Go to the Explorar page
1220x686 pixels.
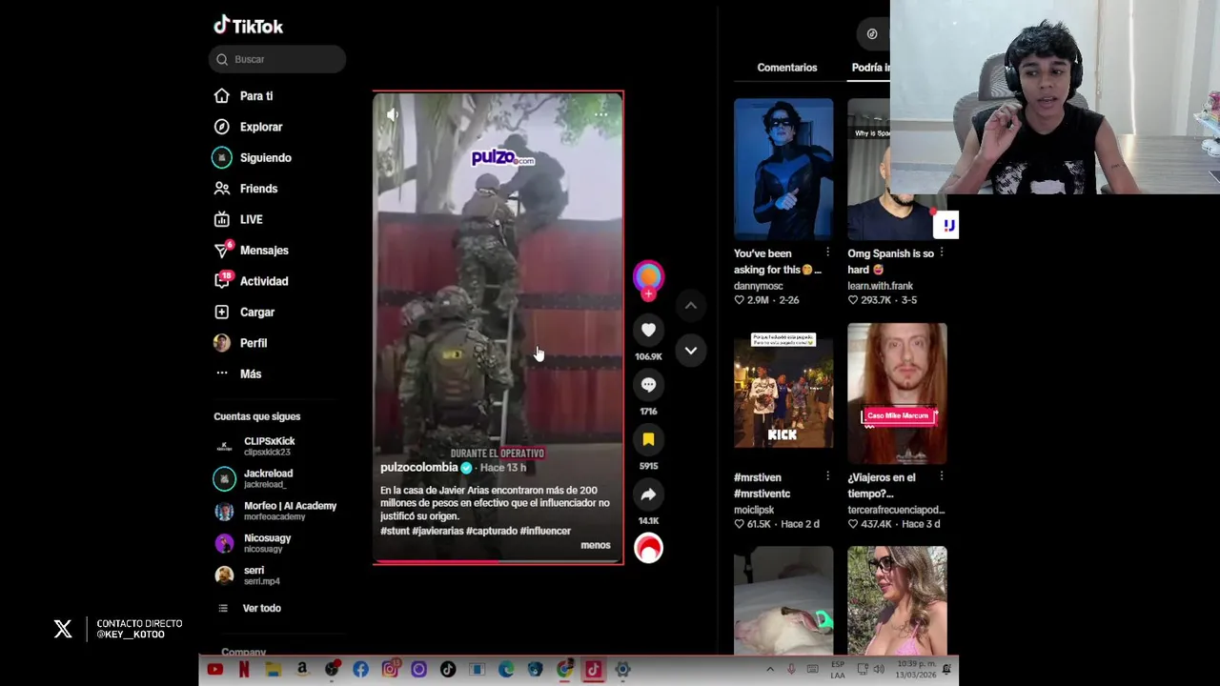[249, 127]
